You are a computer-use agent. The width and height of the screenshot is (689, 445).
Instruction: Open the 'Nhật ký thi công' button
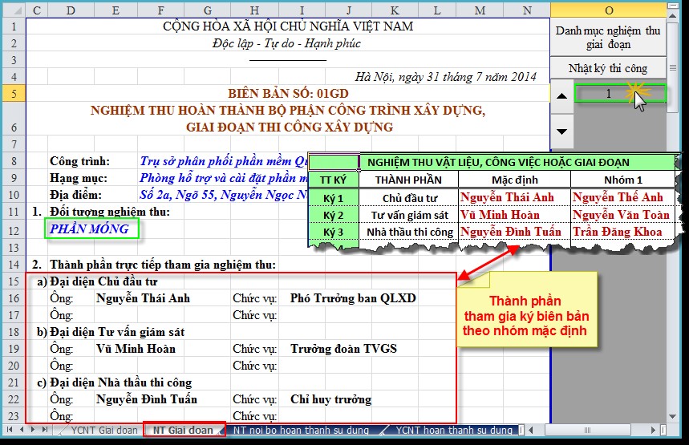tap(609, 68)
